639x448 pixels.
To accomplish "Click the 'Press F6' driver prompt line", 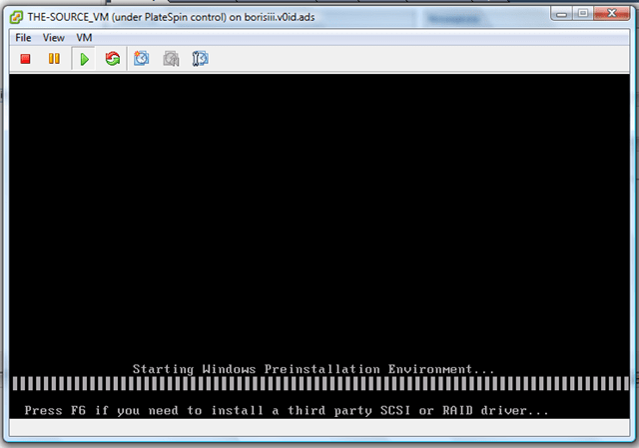I will 287,410.
